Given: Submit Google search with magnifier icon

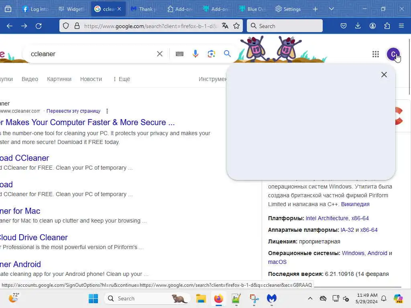Looking at the screenshot, I should (x=227, y=54).
